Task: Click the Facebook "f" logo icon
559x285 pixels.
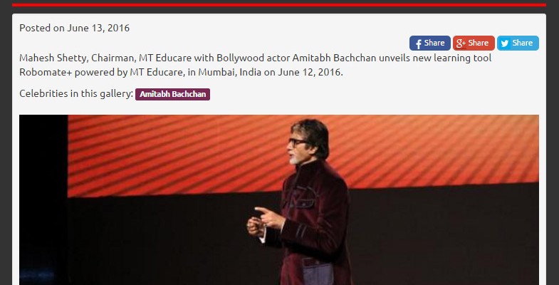Action: pyautogui.click(x=419, y=44)
